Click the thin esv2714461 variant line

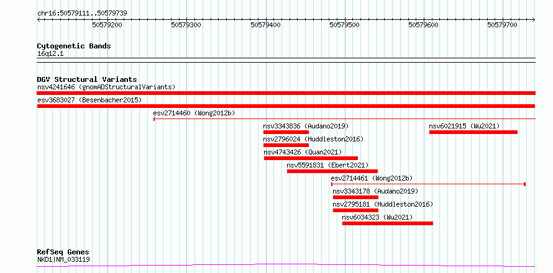point(429,184)
